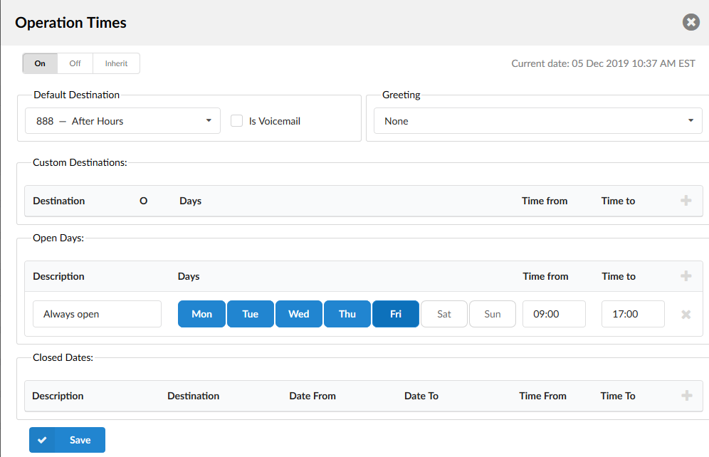
Task: Add a new Custom Destinations row
Action: (x=686, y=201)
